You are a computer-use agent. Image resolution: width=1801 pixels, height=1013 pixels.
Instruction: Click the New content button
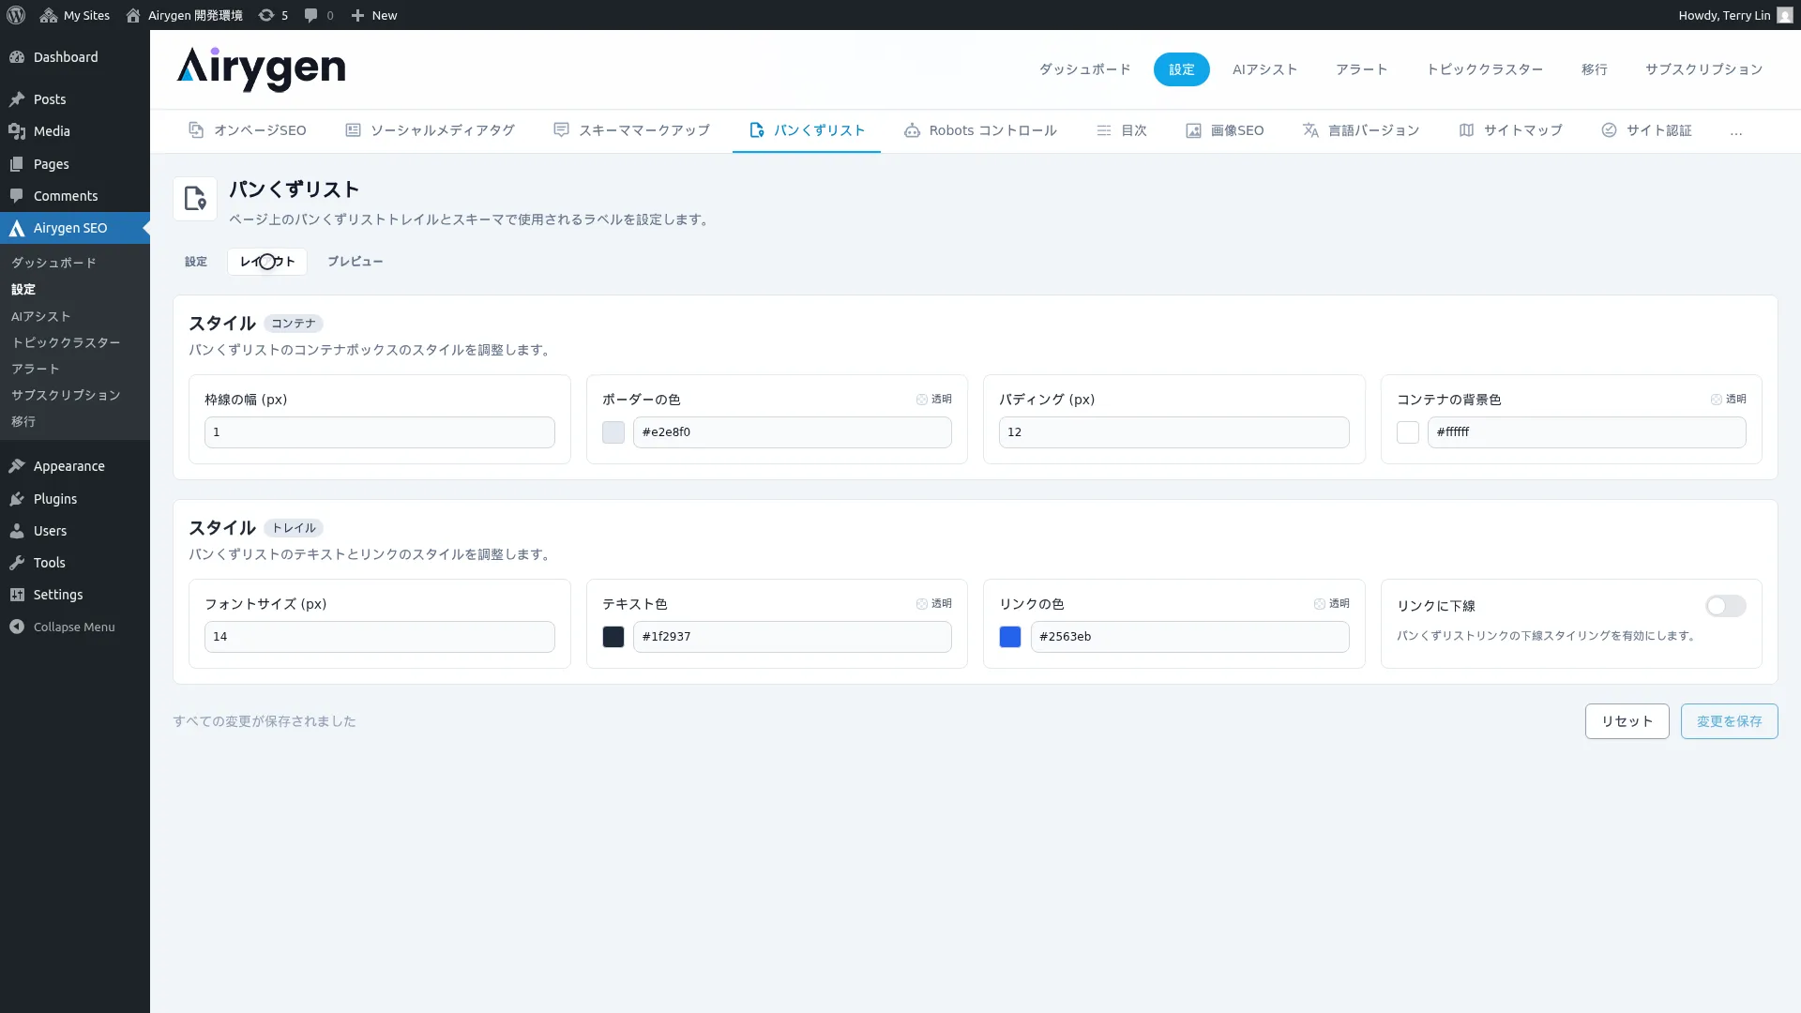(x=373, y=15)
